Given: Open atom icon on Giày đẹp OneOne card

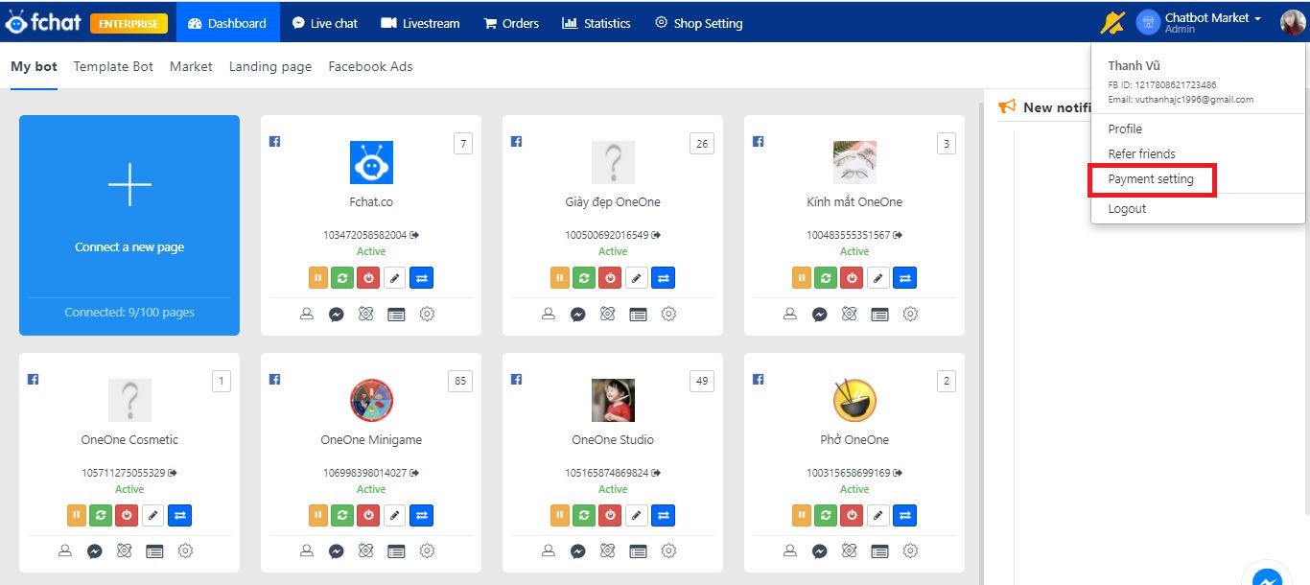Looking at the screenshot, I should 607,314.
